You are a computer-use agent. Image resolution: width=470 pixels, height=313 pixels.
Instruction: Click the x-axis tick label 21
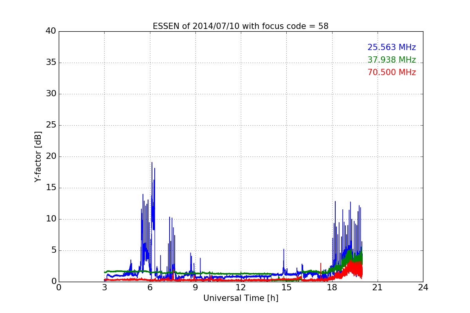tap(378, 288)
